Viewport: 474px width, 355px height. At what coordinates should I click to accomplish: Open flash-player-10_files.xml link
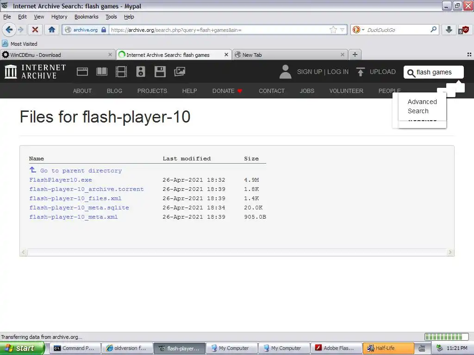coord(75,198)
